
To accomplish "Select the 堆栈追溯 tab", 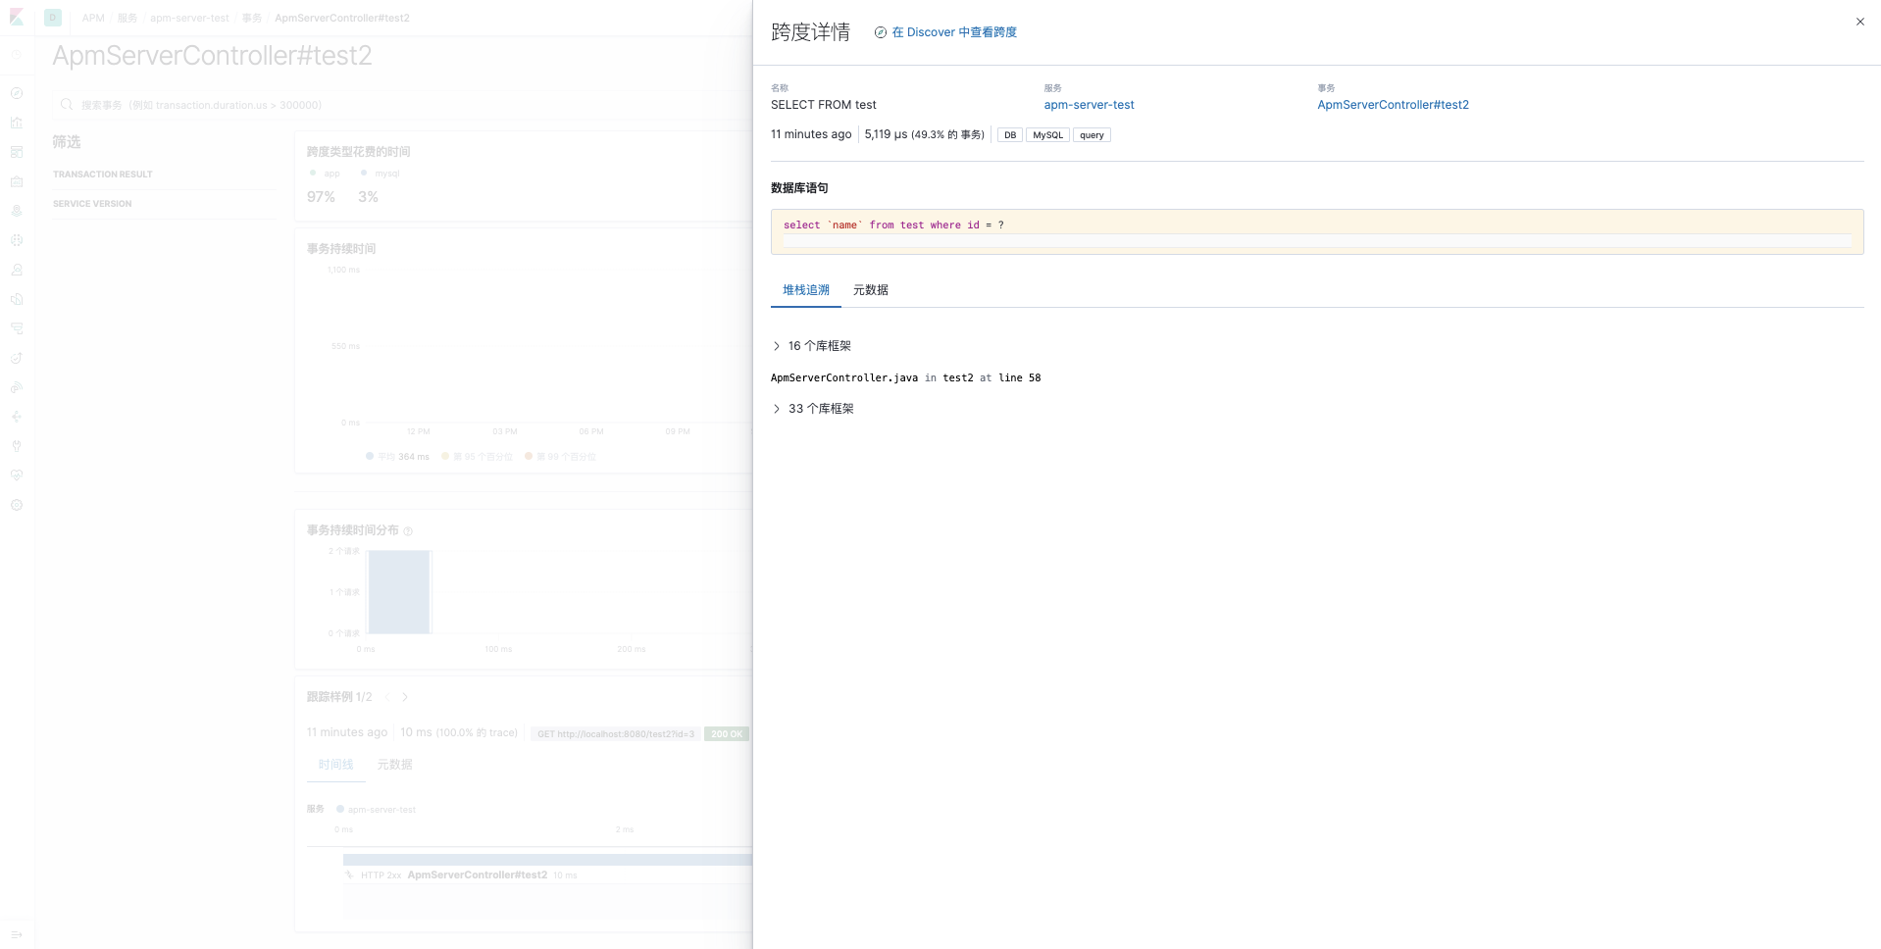I will pos(805,290).
